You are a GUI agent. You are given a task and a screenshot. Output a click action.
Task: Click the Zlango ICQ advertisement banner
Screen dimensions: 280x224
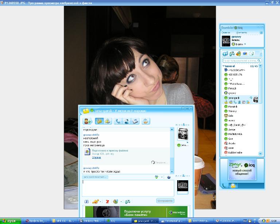click(242, 170)
